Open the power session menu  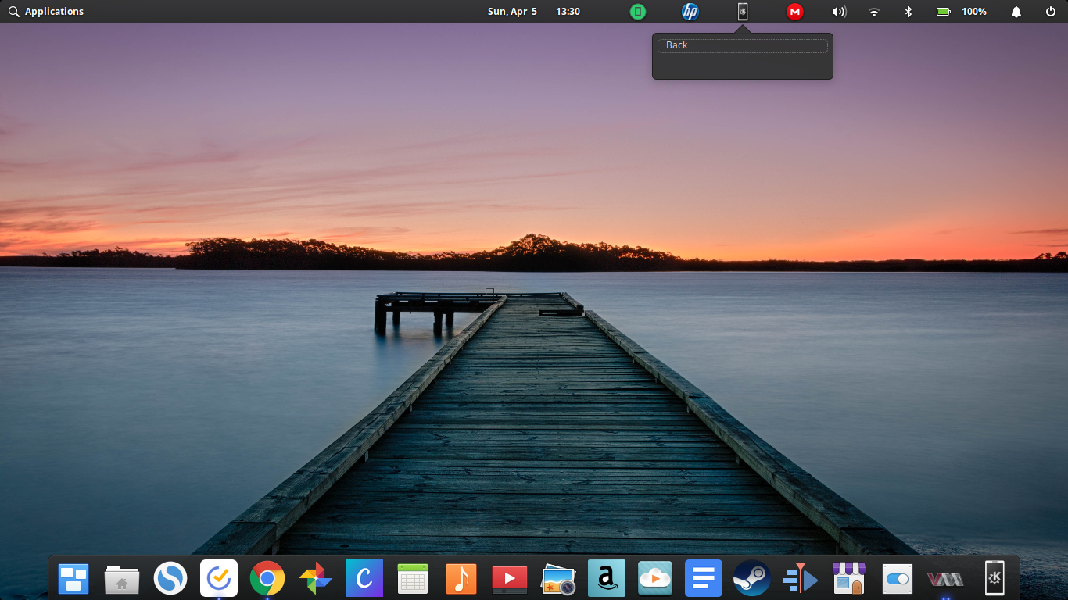point(1051,12)
